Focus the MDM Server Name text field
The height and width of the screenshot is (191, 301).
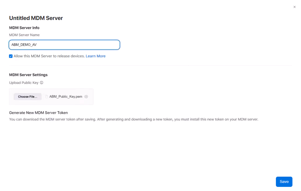coord(64,45)
